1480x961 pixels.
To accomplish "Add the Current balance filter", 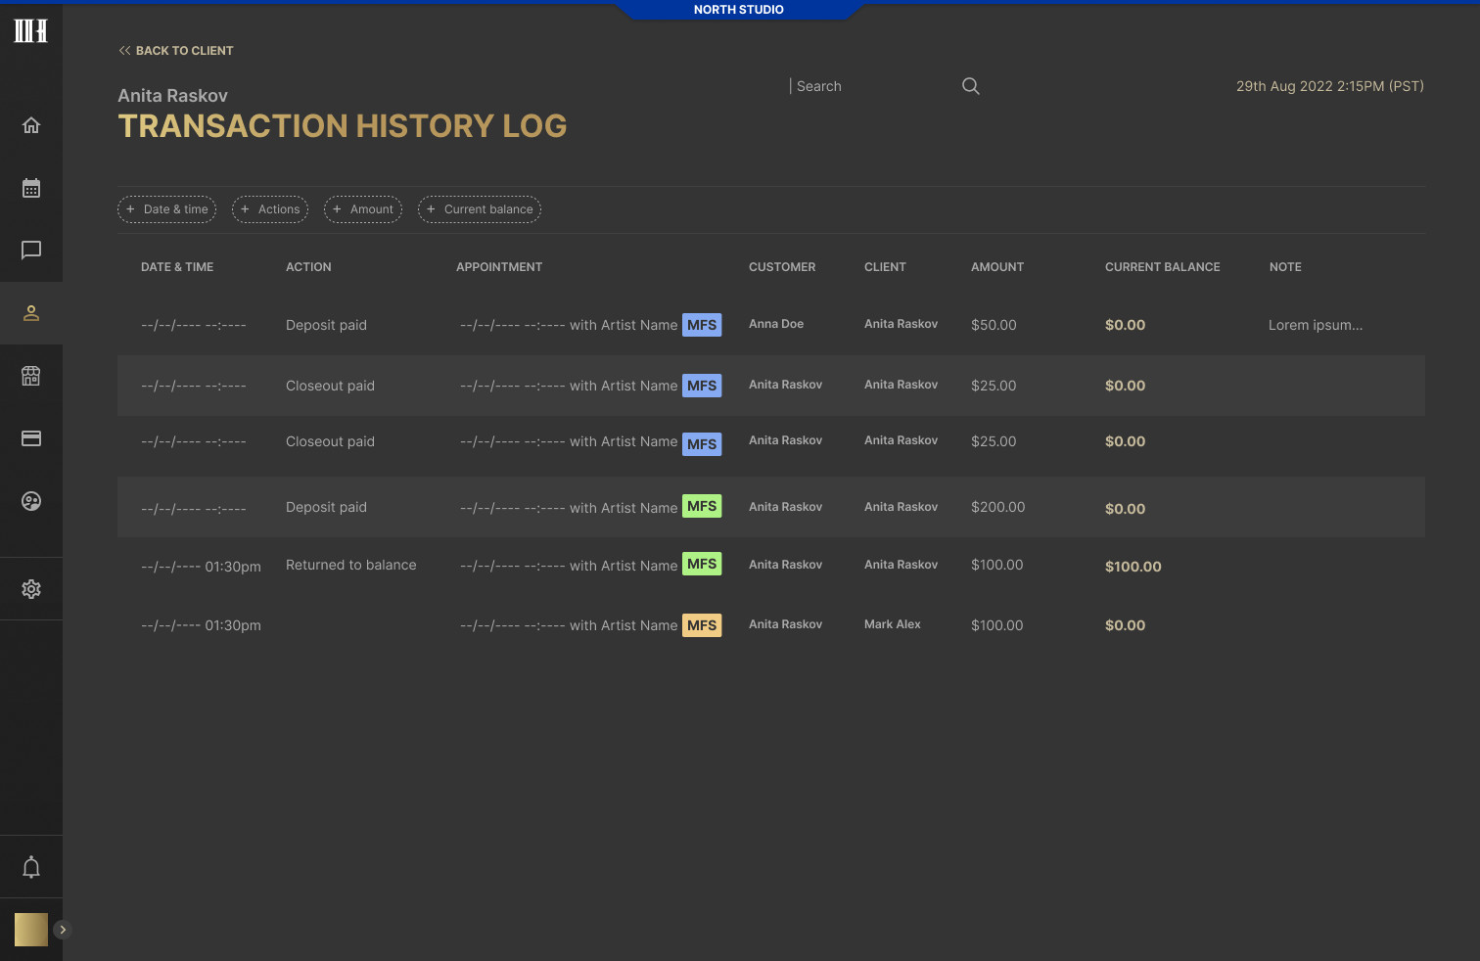I will coord(480,209).
